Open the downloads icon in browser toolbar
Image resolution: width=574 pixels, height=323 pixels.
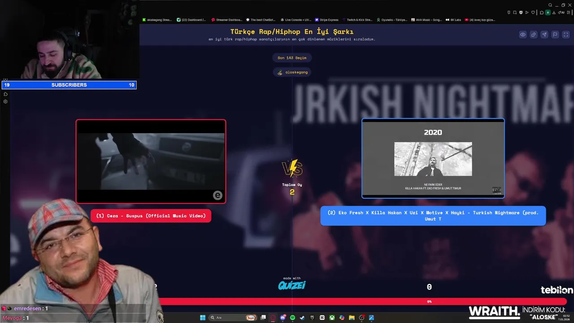point(554,13)
